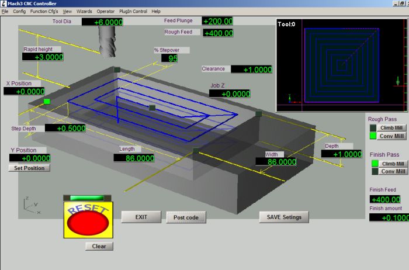Image resolution: width=409 pixels, height=270 pixels.
Task: Click the Step Depth value field
Action: [65, 128]
